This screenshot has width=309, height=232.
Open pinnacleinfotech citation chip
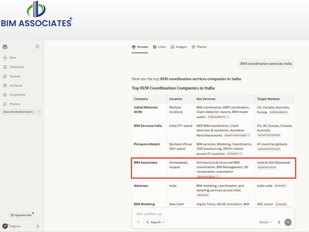click(269, 149)
